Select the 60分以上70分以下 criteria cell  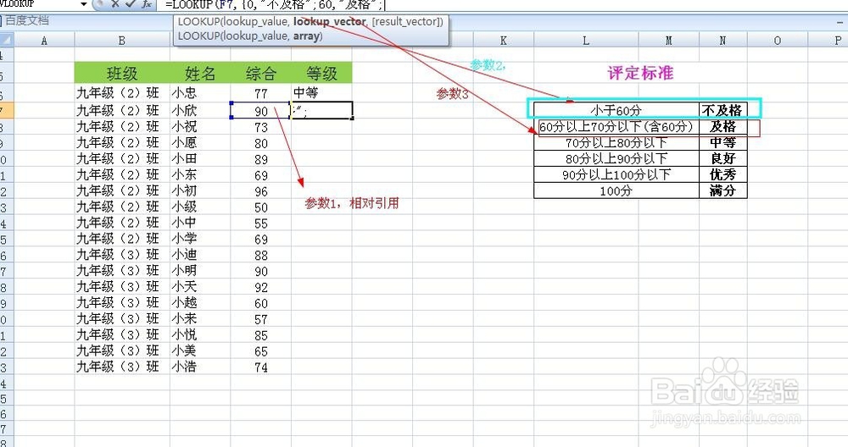coord(616,127)
